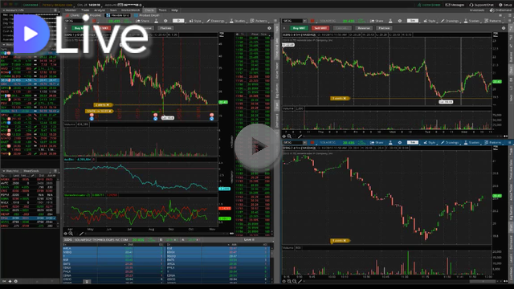Open Drawings menu on the left chart
This screenshot has height=289, width=514.
click(x=215, y=21)
